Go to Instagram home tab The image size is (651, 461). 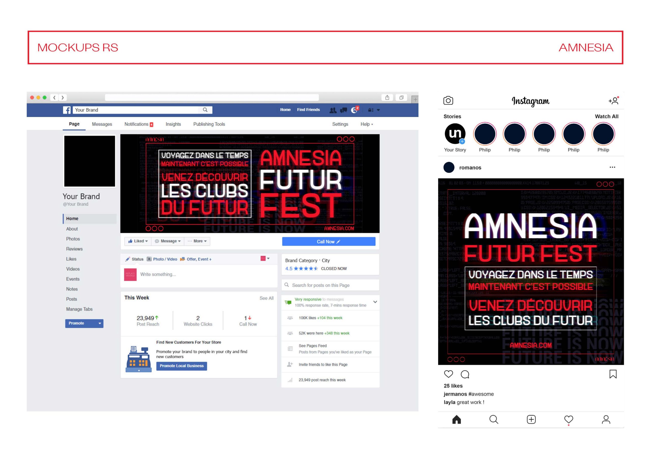pyautogui.click(x=456, y=419)
